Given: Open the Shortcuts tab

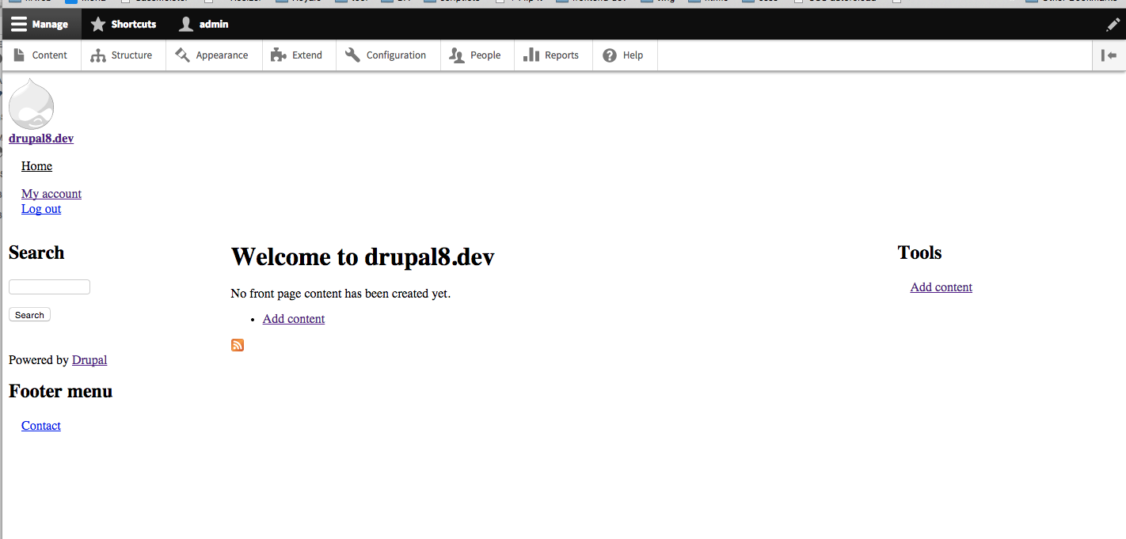Looking at the screenshot, I should 124,25.
